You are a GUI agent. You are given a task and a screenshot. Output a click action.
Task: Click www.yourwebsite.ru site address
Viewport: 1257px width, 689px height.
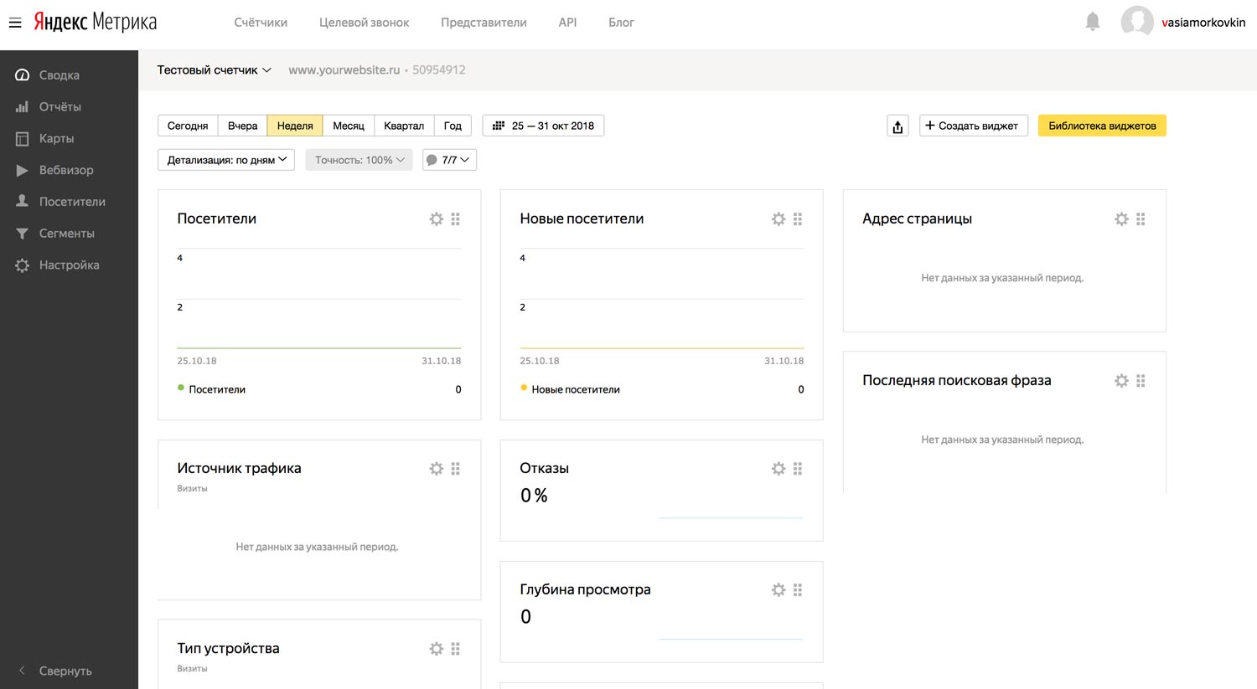pos(344,70)
